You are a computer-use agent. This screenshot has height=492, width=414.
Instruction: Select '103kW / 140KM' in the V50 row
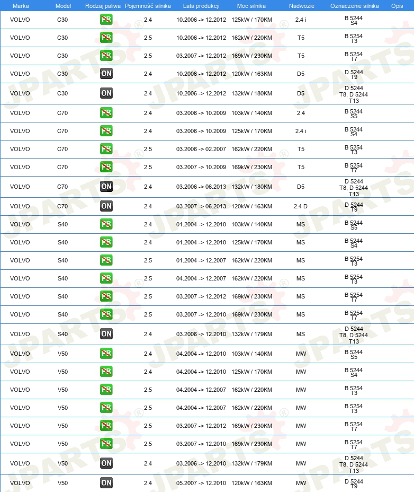251,354
